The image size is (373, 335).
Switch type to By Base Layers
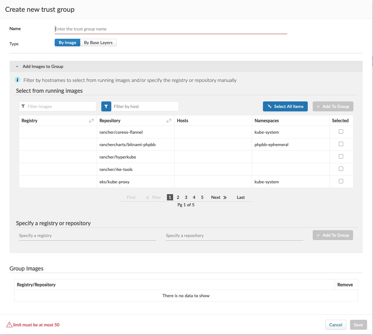[98, 42]
